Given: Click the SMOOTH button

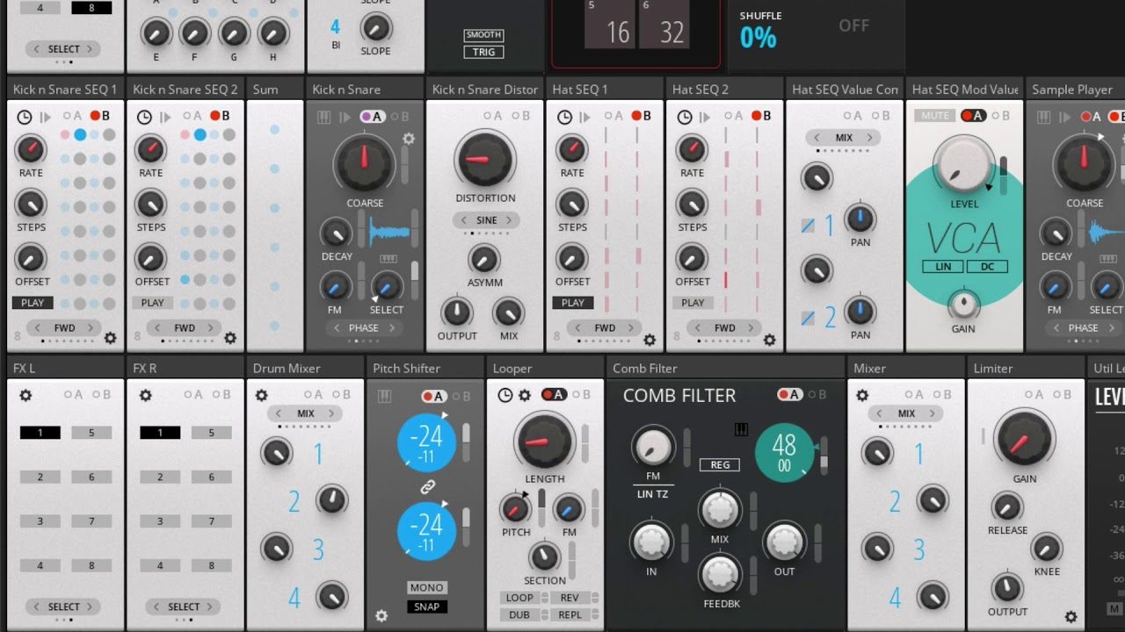Looking at the screenshot, I should (483, 35).
